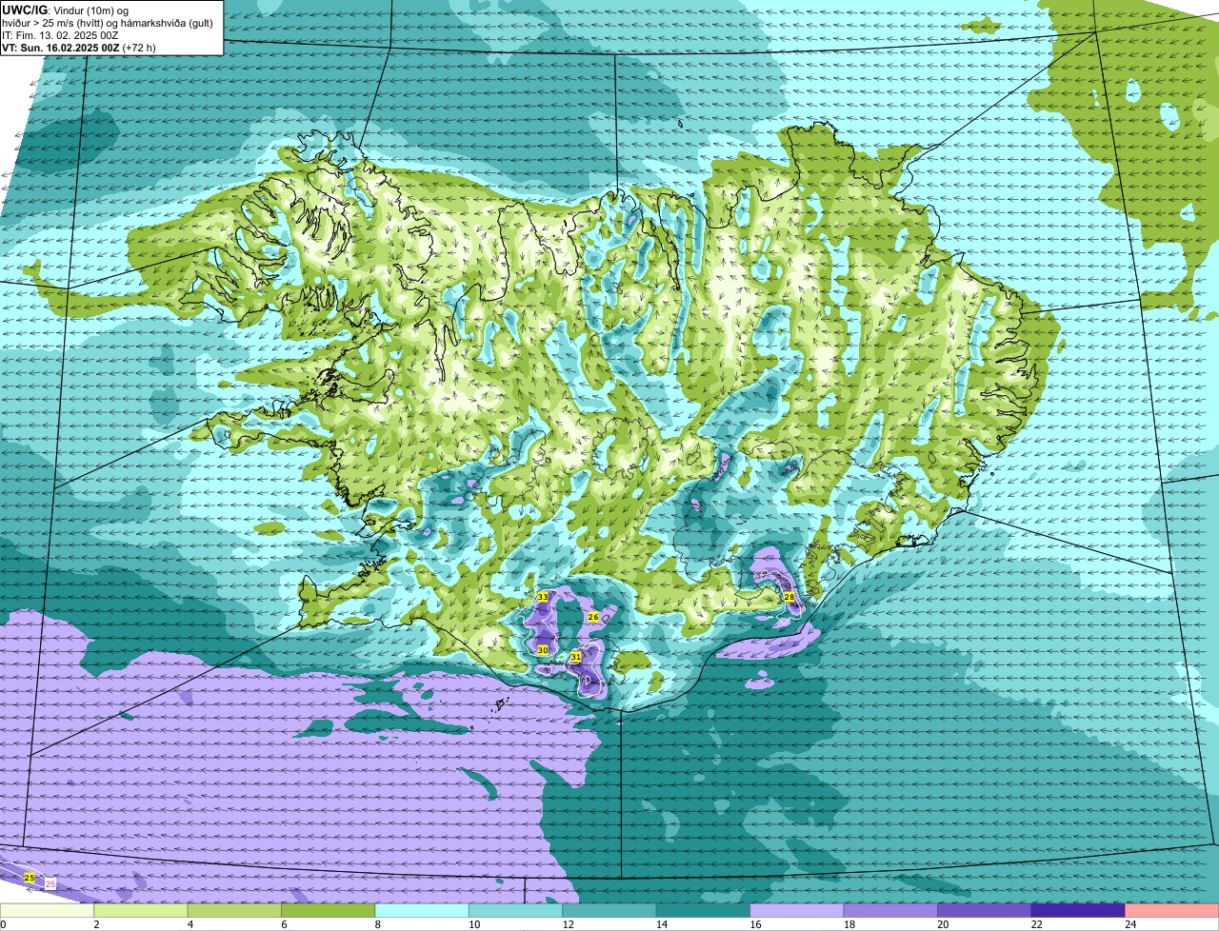Click the 'UWC/IG: Vindur (10m) og' title line
Screen dimensions: 1219x931
(x=65, y=10)
